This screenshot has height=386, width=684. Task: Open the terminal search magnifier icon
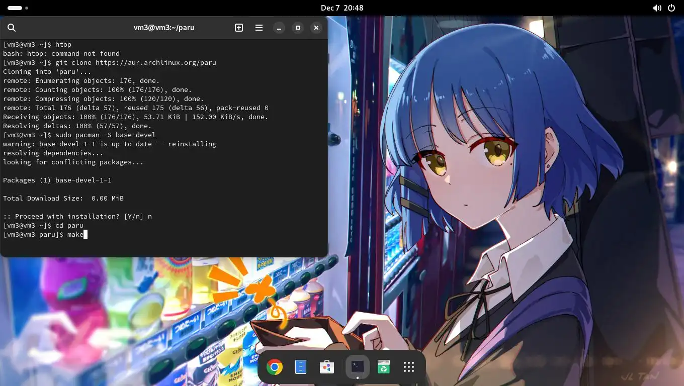(12, 28)
